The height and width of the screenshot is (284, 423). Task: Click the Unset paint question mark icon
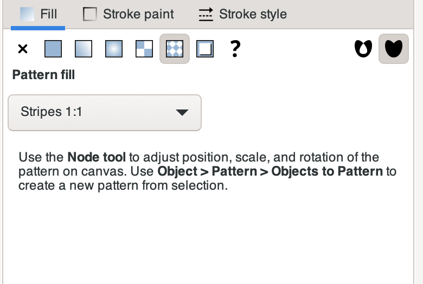coord(235,49)
